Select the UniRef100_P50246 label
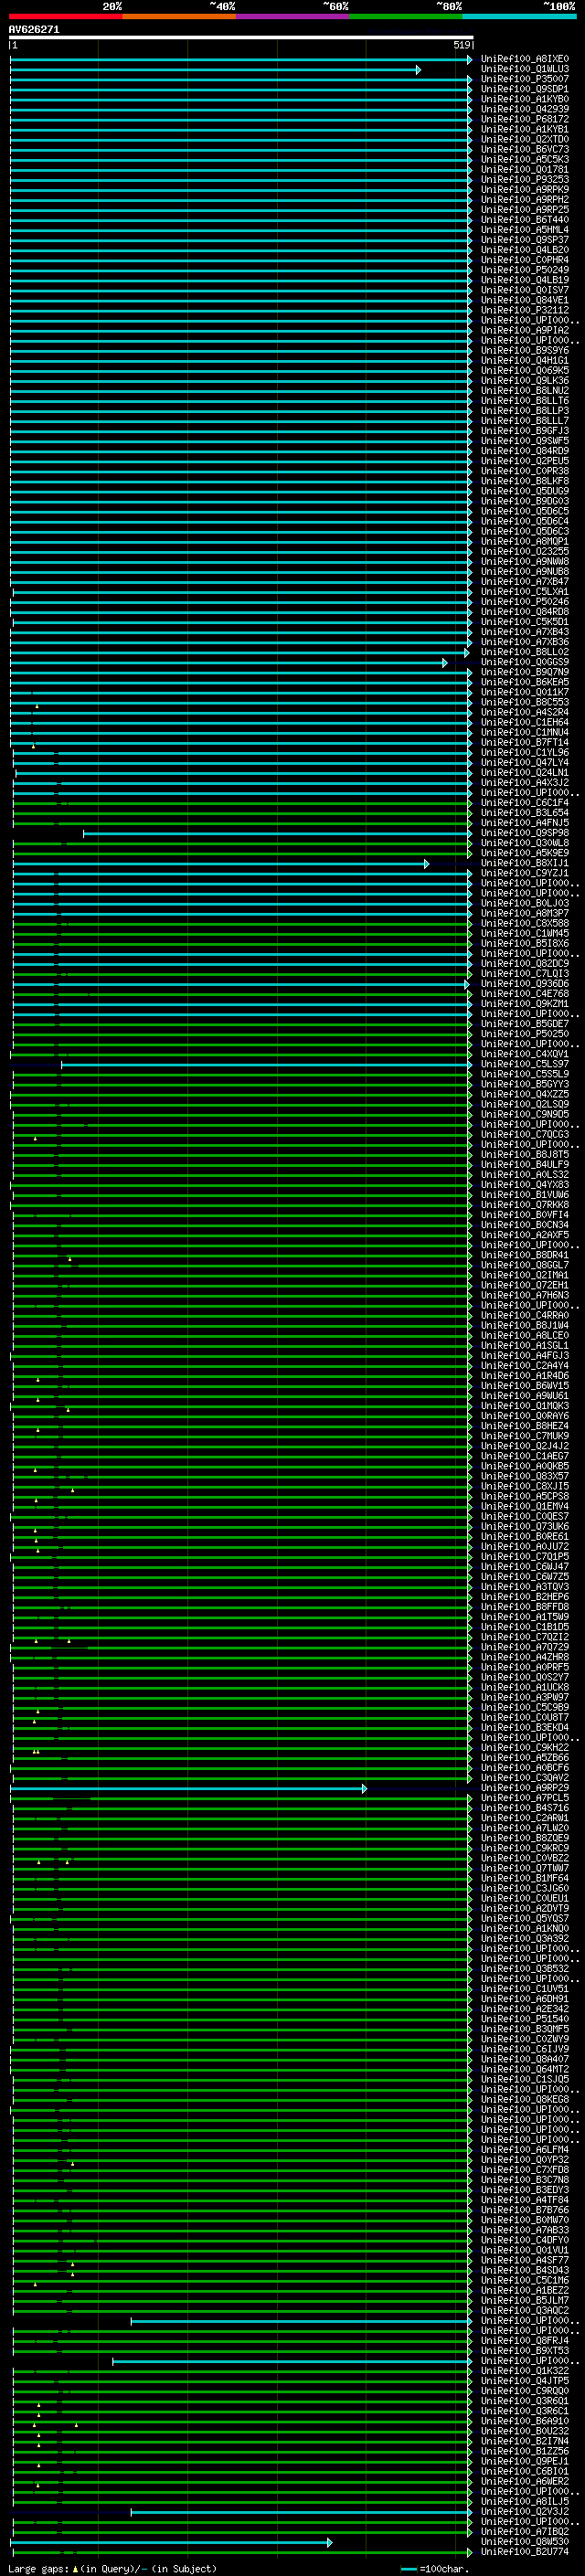Image resolution: width=585 pixels, height=2576 pixels. [525, 601]
